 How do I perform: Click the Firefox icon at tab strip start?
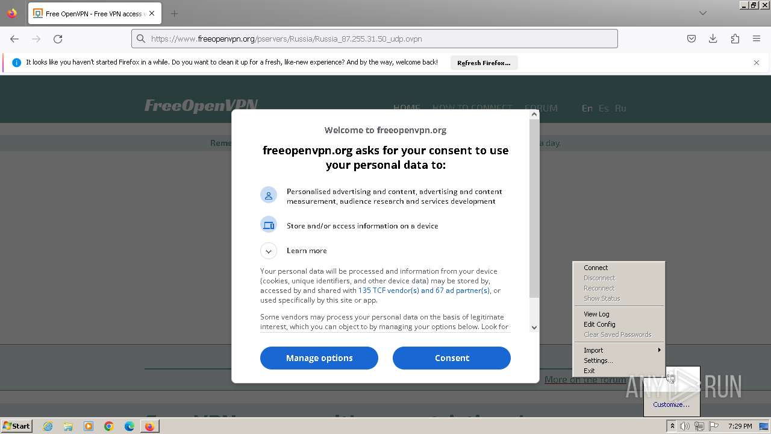12,13
